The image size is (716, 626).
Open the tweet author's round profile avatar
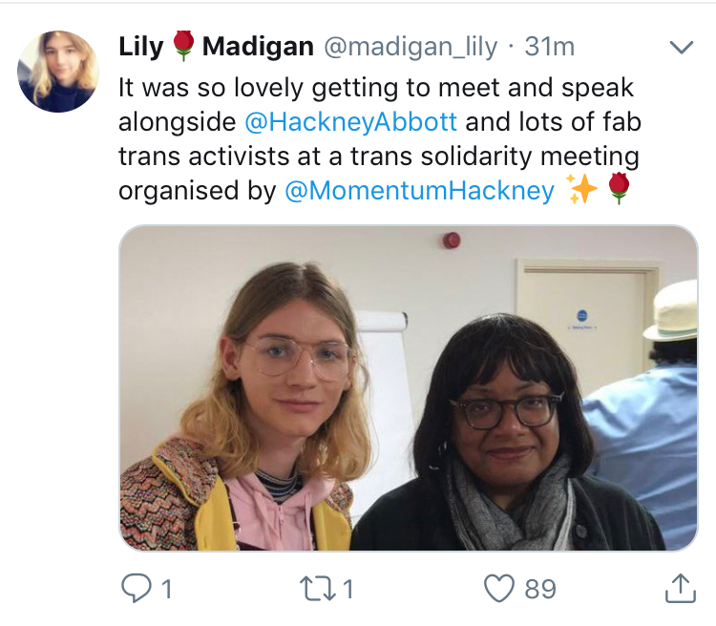[x=58, y=72]
